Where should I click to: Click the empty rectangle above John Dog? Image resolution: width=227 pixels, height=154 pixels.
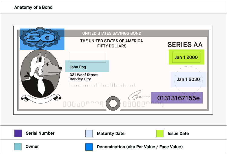[88, 57]
